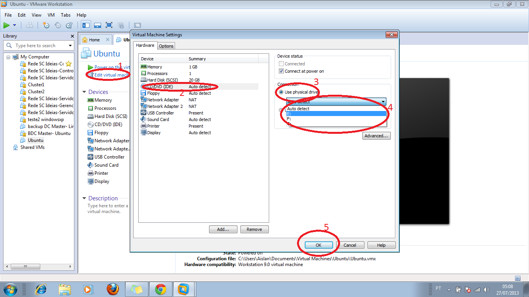Screen dimensions: 529x297
Task: Open the Advanced... CD/DVD settings
Action: click(x=376, y=136)
